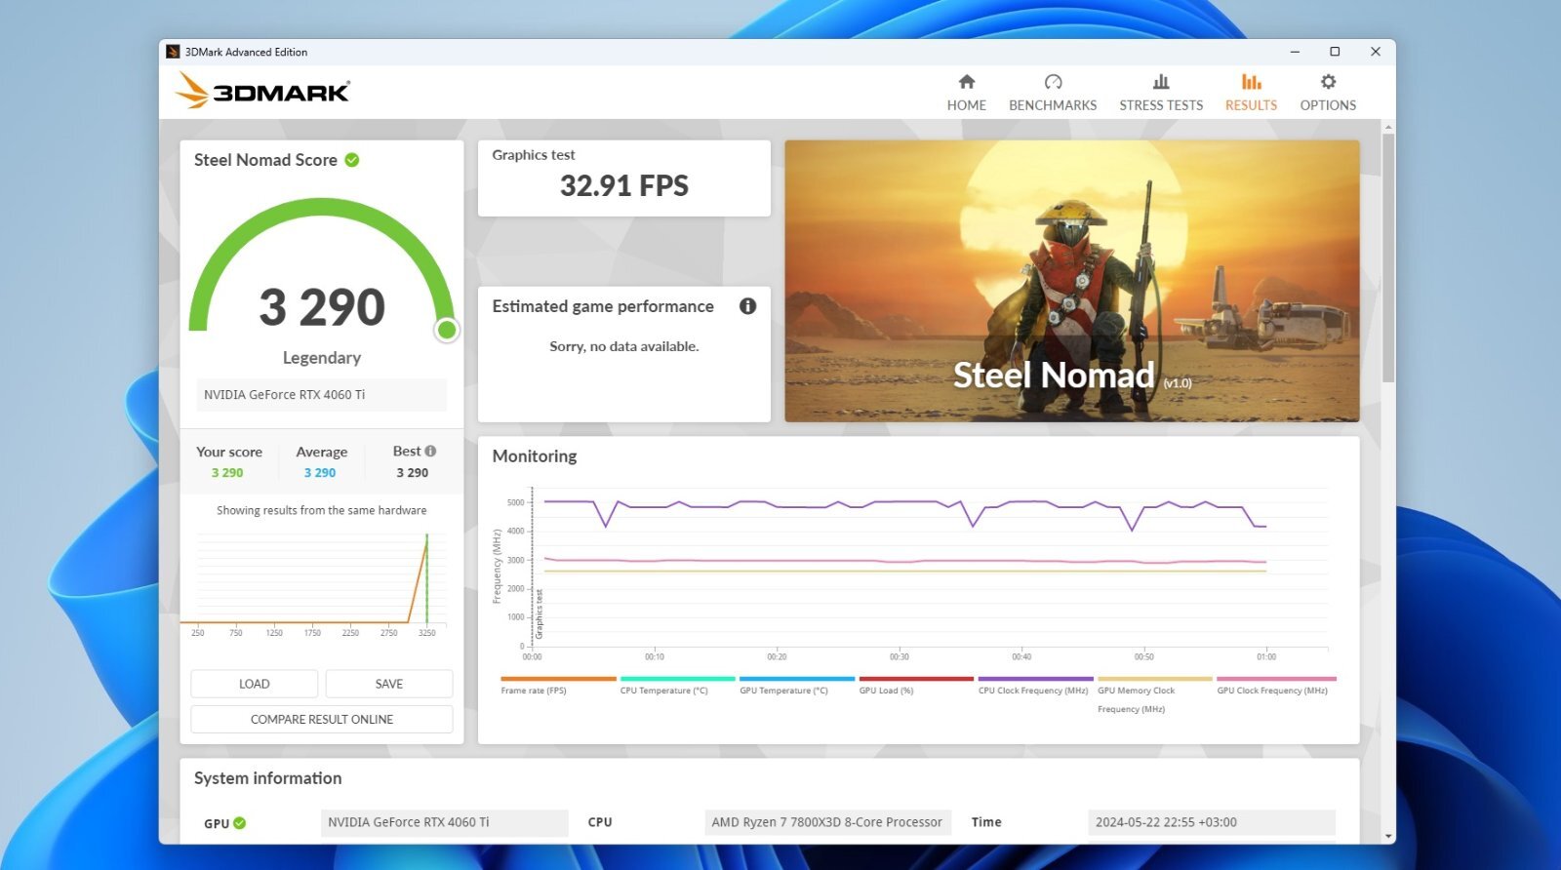This screenshot has width=1561, height=870.
Task: Select the HOME menu label
Action: coord(966,105)
